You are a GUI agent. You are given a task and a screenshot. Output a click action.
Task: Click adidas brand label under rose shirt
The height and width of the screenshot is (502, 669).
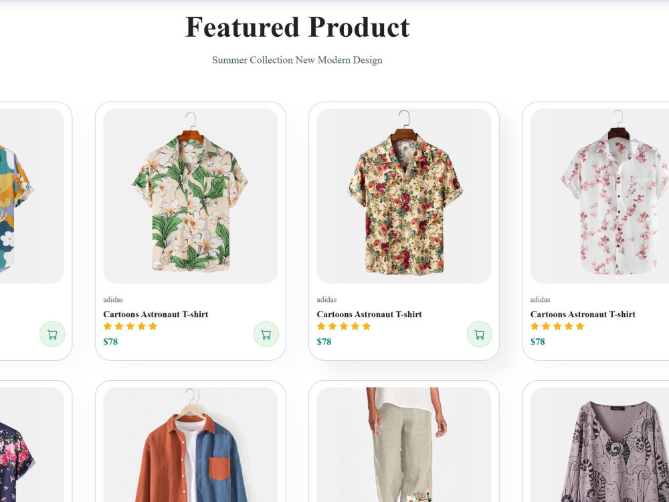[326, 300]
